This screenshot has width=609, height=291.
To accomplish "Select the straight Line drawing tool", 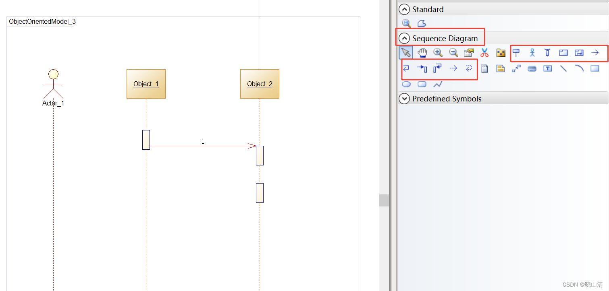I will point(563,68).
